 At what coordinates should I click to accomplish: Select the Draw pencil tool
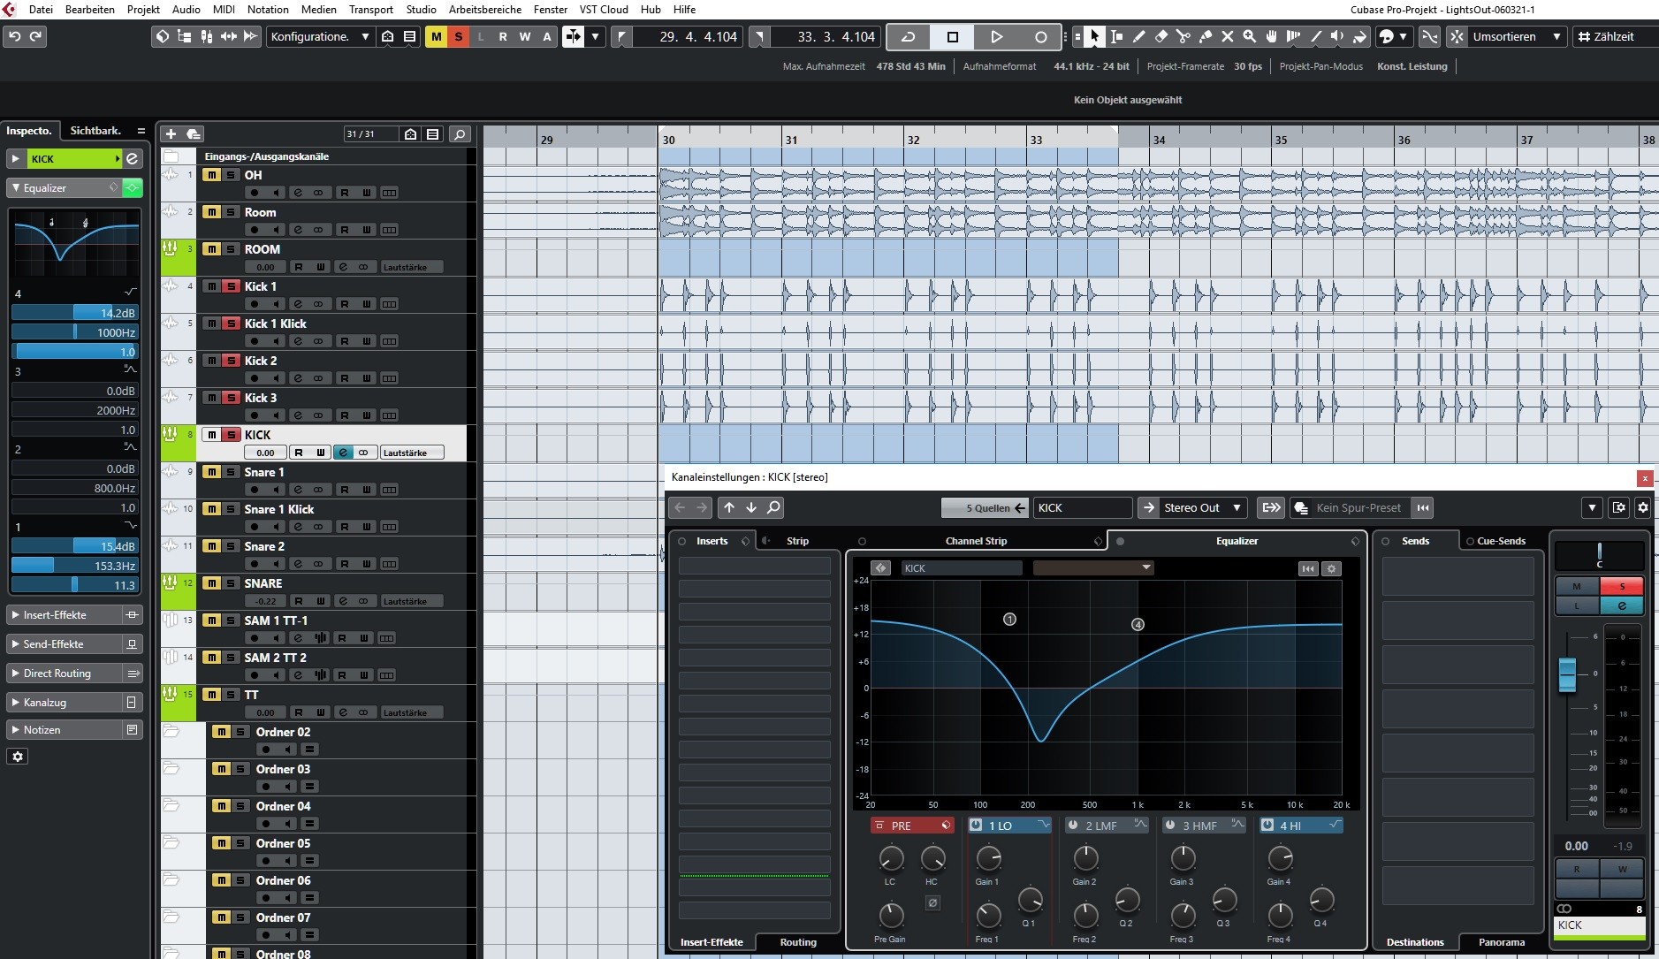click(x=1139, y=36)
